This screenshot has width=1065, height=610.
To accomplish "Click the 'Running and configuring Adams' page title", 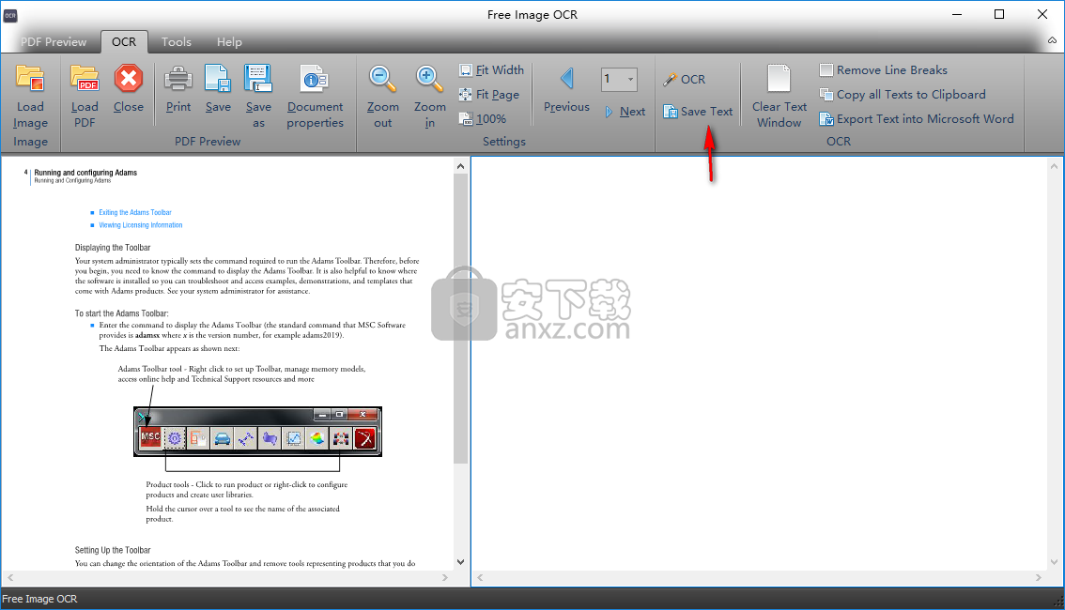I will pos(85,173).
